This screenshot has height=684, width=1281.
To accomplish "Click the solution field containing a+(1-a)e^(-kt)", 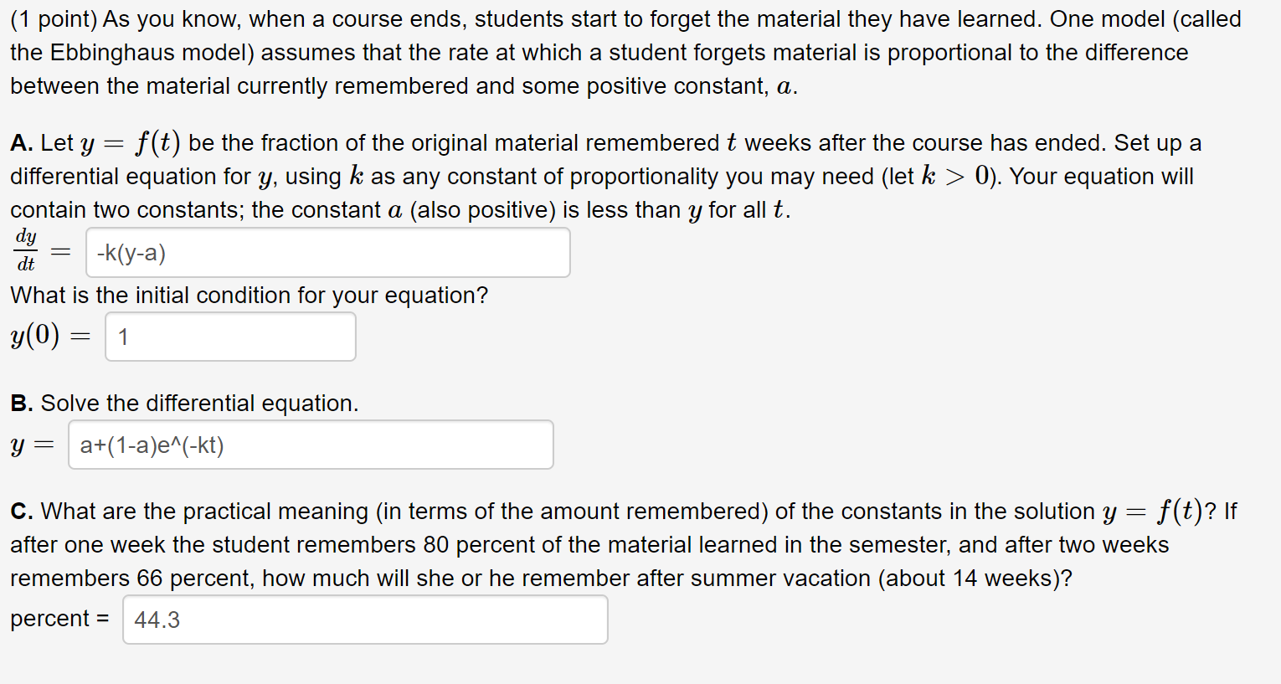I will [x=310, y=445].
